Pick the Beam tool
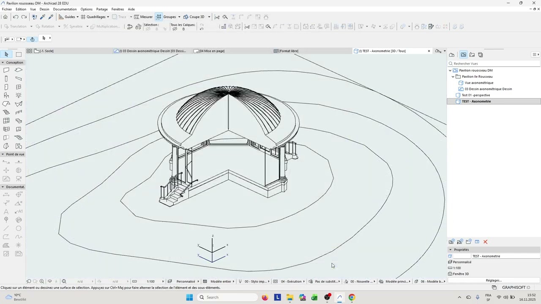 [19, 79]
